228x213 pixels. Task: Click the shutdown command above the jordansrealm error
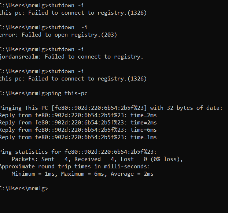(x=66, y=49)
